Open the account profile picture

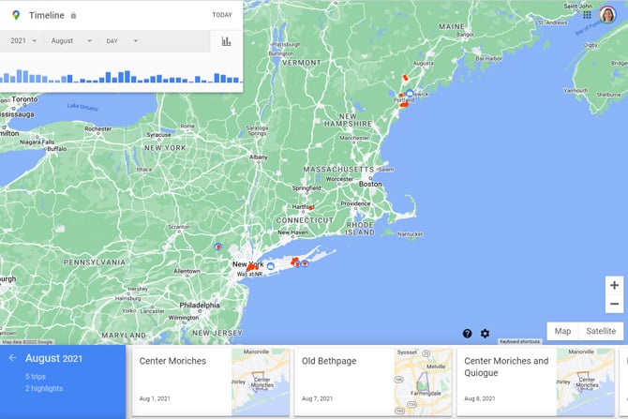[x=607, y=15]
